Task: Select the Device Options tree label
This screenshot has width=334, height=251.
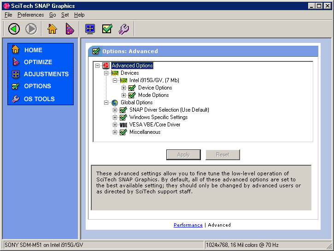Action: [155, 88]
